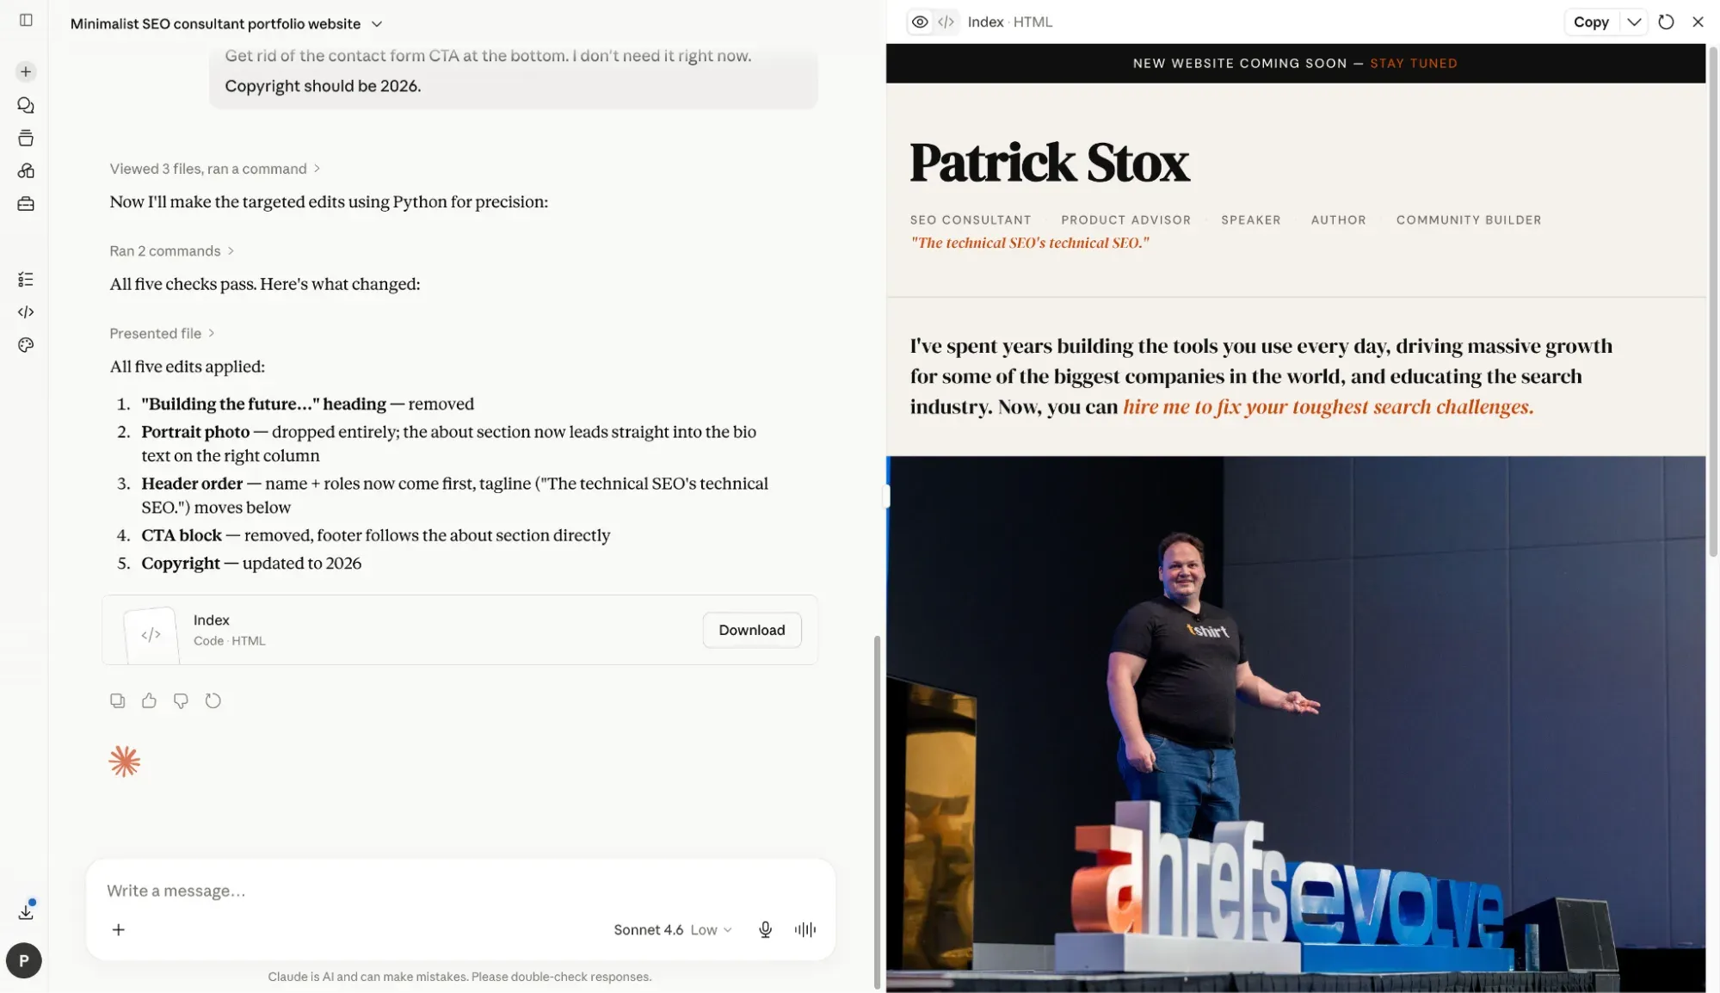Image resolution: width=1720 pixels, height=993 pixels.
Task: Click the tagline "The technical SEO's technical SEO."
Action: pyautogui.click(x=1029, y=243)
